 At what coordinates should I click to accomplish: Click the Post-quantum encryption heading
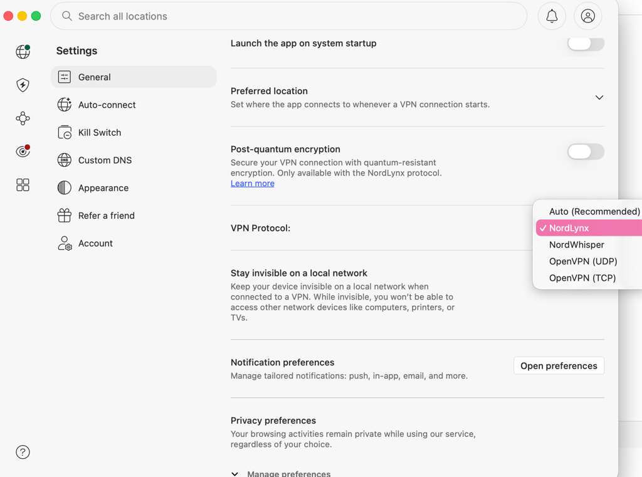tap(285, 149)
